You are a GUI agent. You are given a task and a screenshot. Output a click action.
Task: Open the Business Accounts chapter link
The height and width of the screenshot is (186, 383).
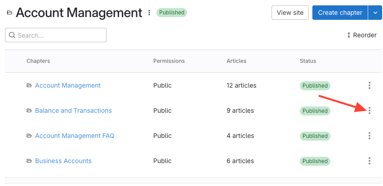tap(63, 161)
